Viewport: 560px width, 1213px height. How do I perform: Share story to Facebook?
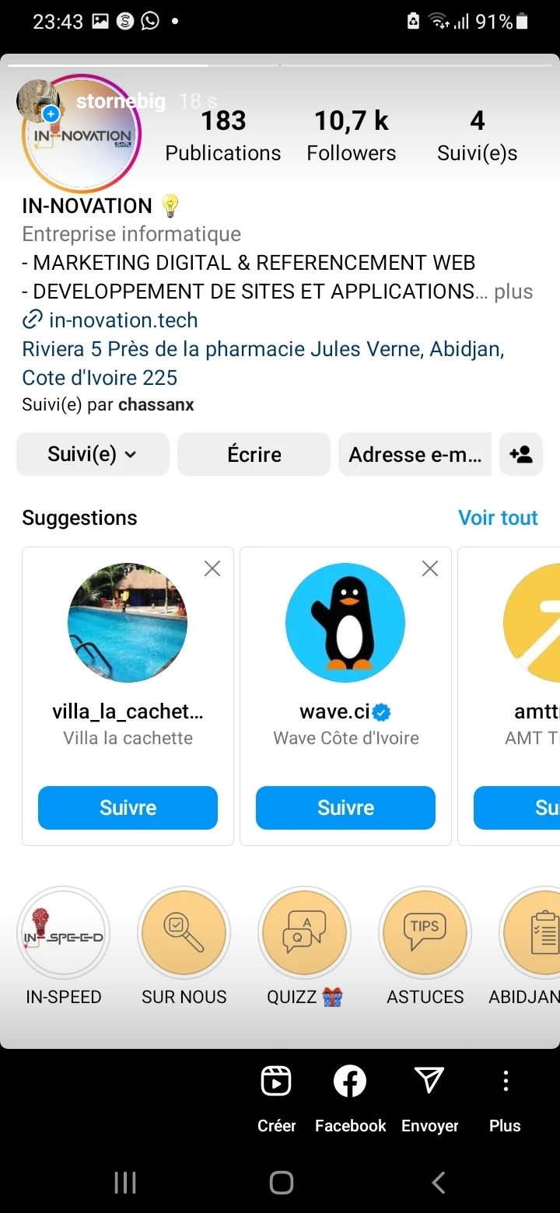pyautogui.click(x=350, y=1081)
